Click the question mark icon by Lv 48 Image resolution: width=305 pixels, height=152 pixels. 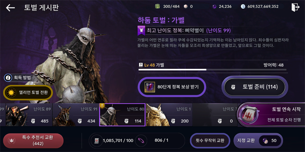(141, 65)
